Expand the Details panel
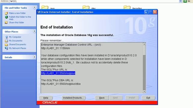This screenshot has width=193, height=108. [35, 57]
